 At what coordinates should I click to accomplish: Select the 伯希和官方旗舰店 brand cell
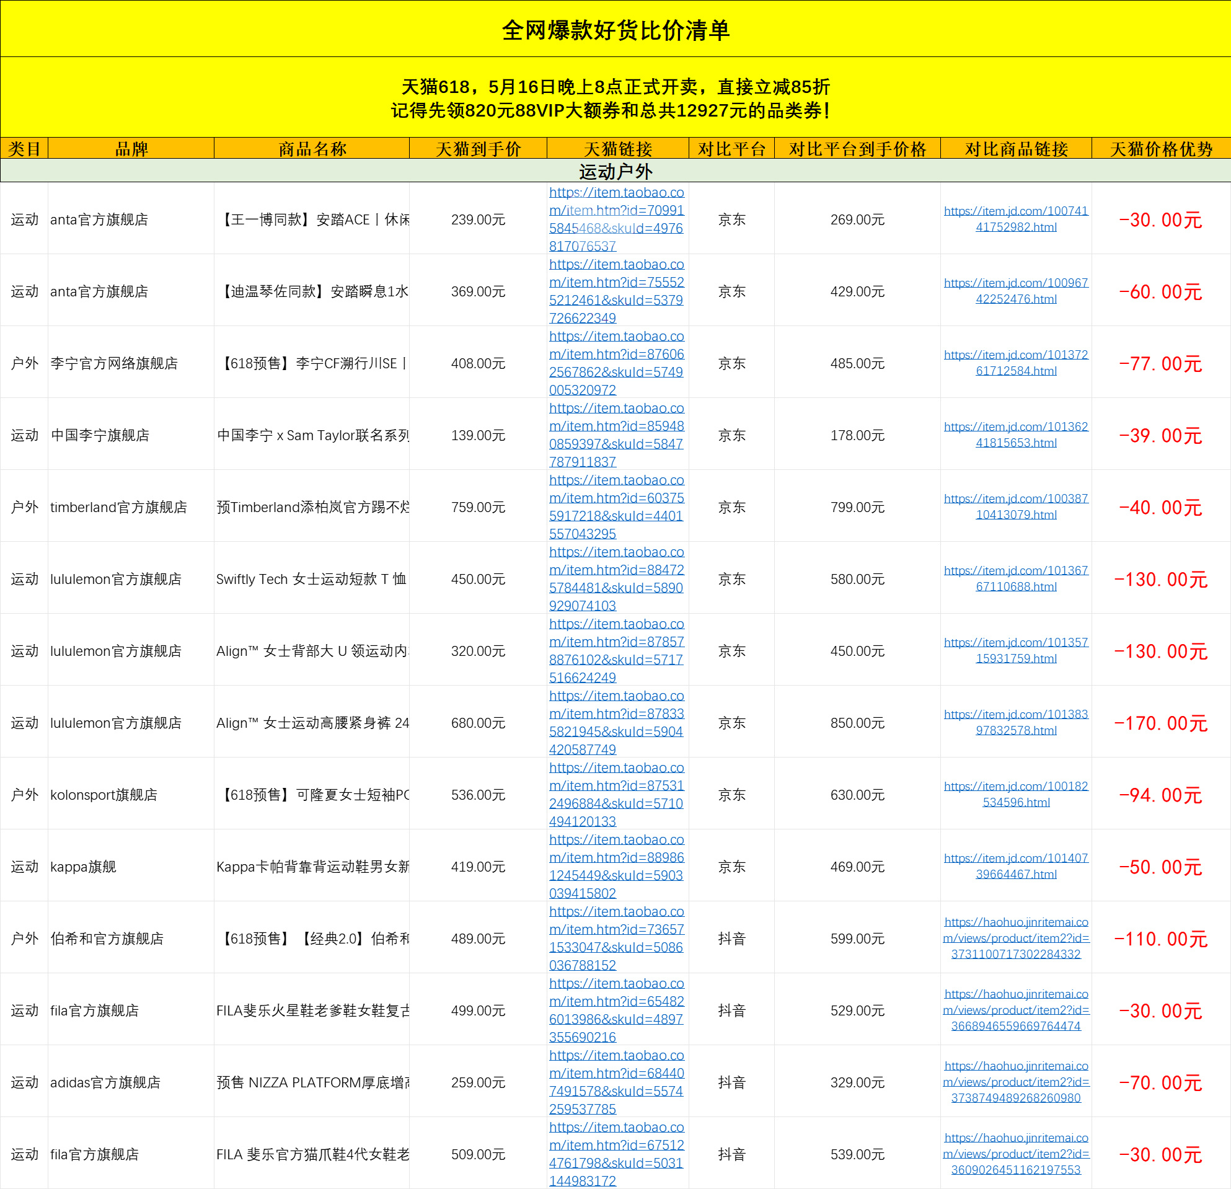(131, 939)
